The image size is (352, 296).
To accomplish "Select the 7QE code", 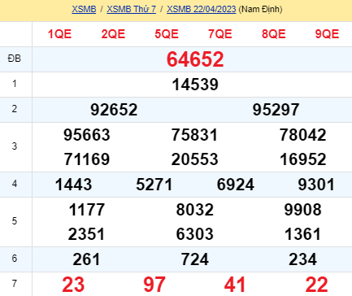I will pos(220,34).
